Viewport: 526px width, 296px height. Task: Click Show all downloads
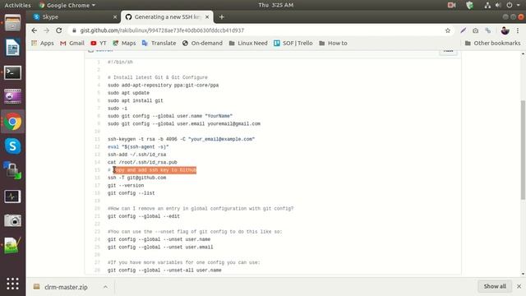point(495,286)
